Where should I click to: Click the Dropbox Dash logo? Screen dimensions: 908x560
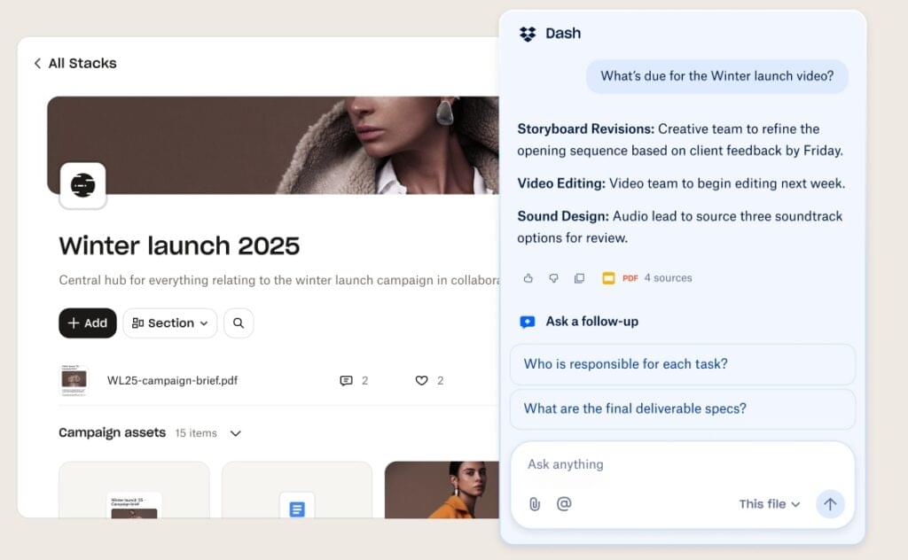528,34
